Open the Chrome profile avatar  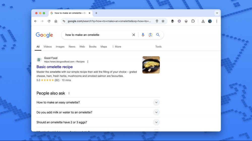[x=210, y=21]
